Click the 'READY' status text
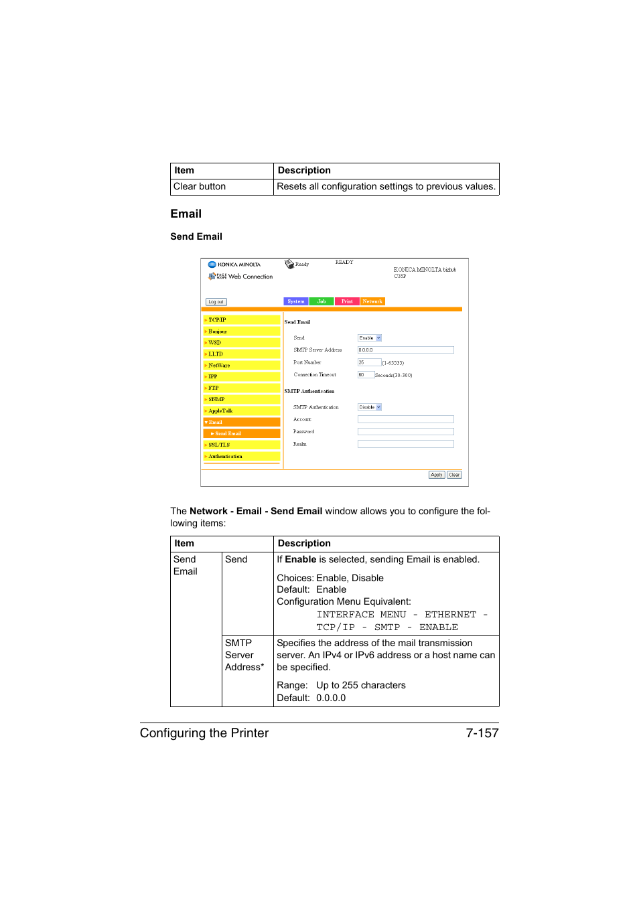 click(x=344, y=262)
